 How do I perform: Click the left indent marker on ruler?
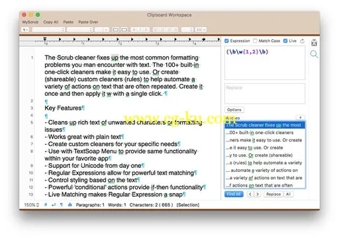(45, 39)
